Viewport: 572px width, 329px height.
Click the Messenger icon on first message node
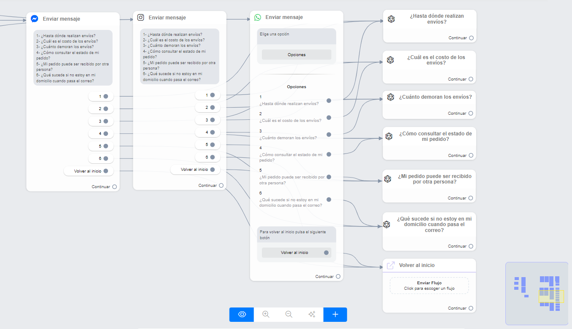tap(35, 19)
